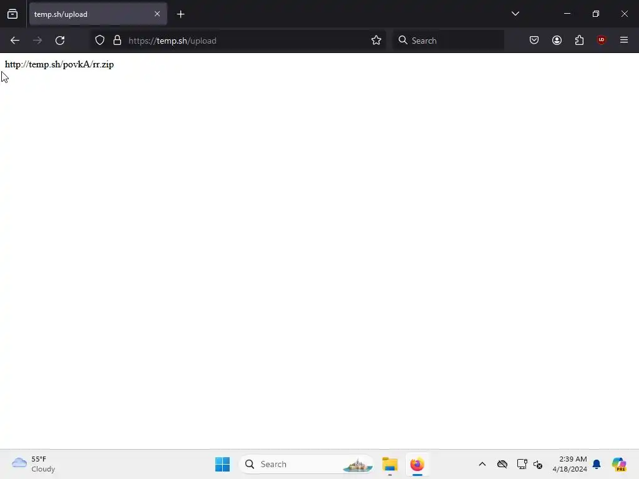The width and height of the screenshot is (639, 479).
Task: Switch to the temp.sh/upload tab
Action: pos(98,14)
